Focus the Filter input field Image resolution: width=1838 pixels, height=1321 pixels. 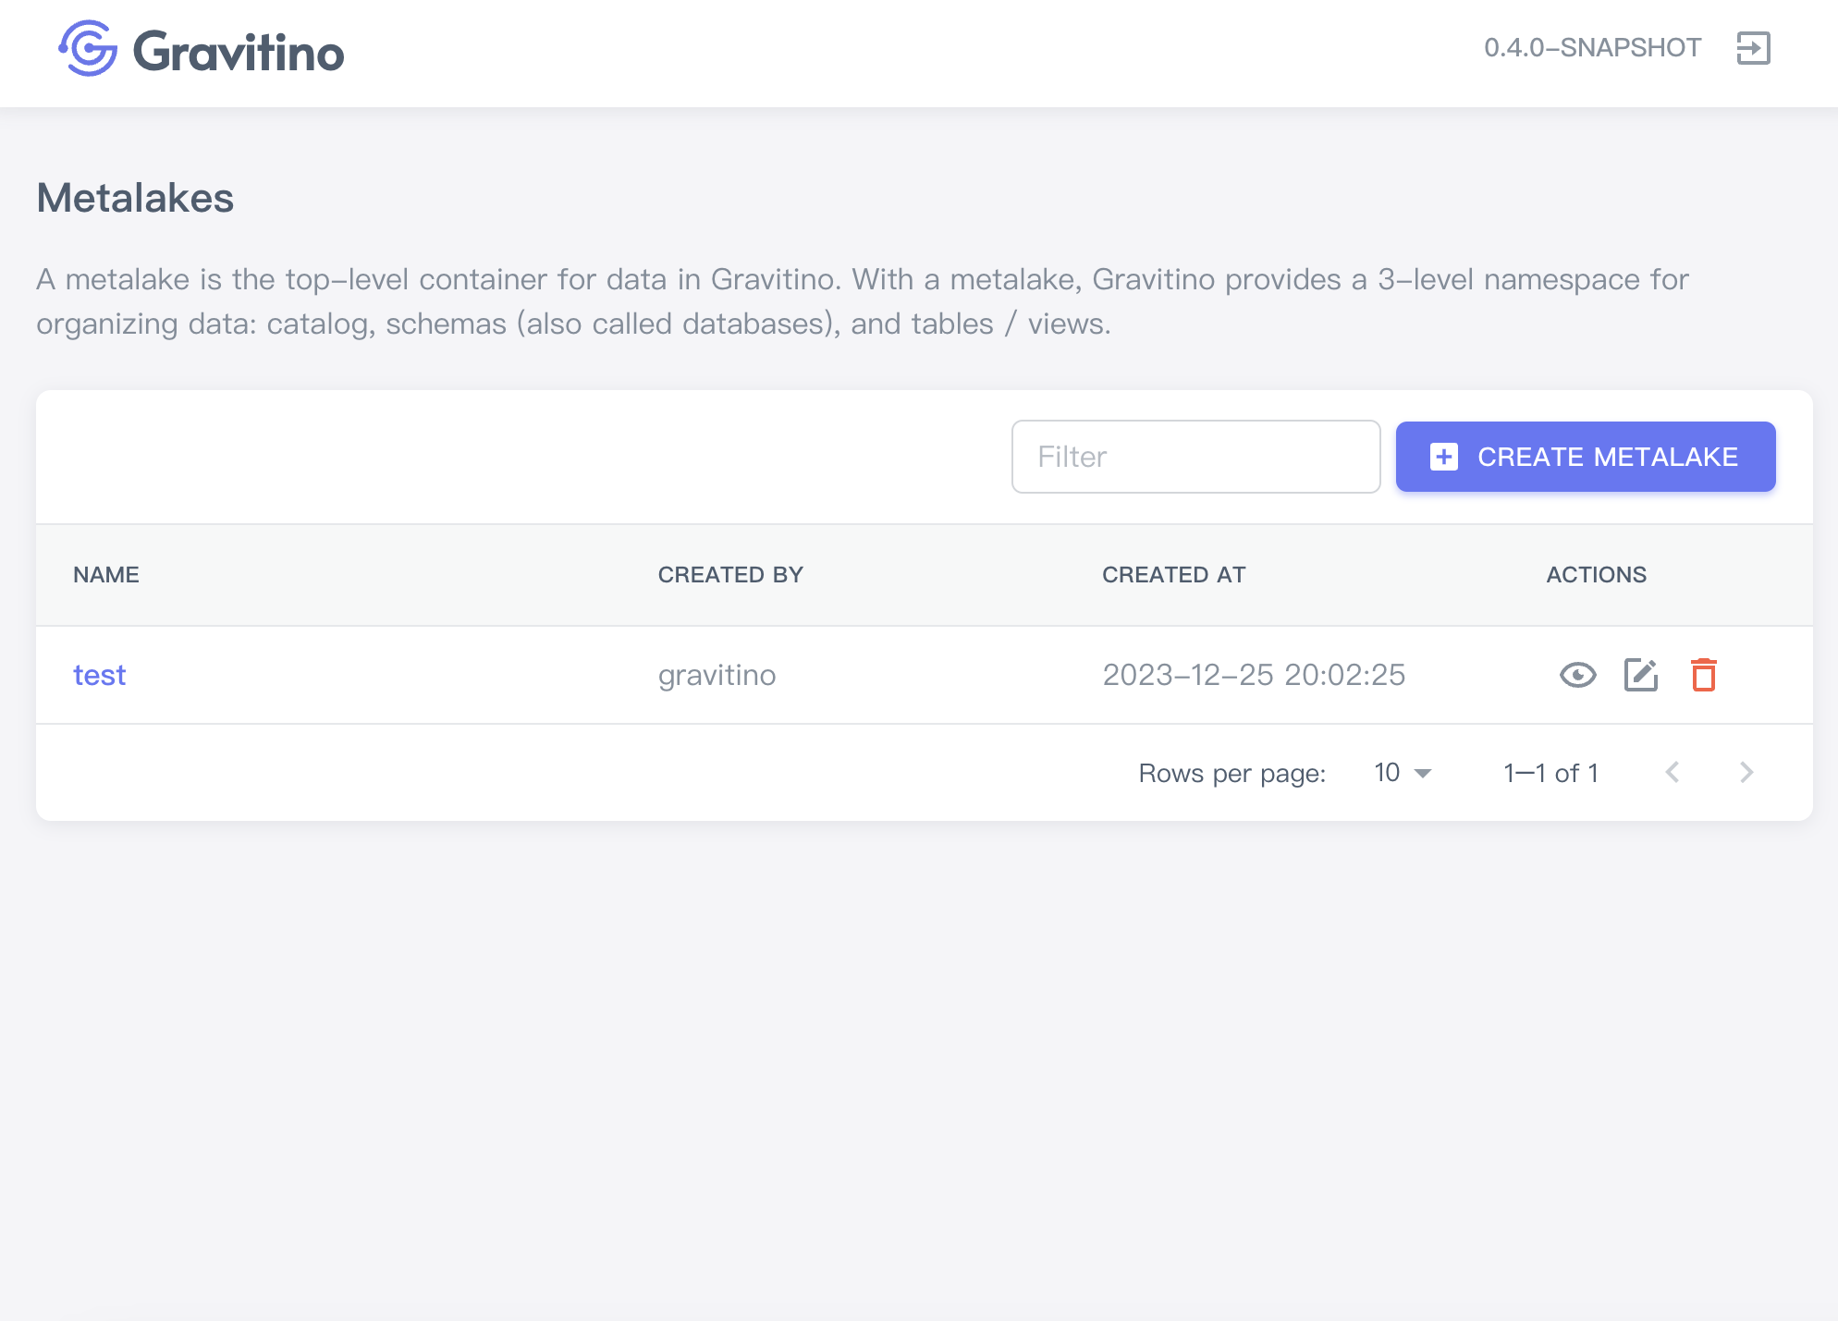[x=1195, y=457]
